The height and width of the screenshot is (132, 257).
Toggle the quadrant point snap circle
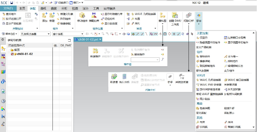(x=170, y=34)
